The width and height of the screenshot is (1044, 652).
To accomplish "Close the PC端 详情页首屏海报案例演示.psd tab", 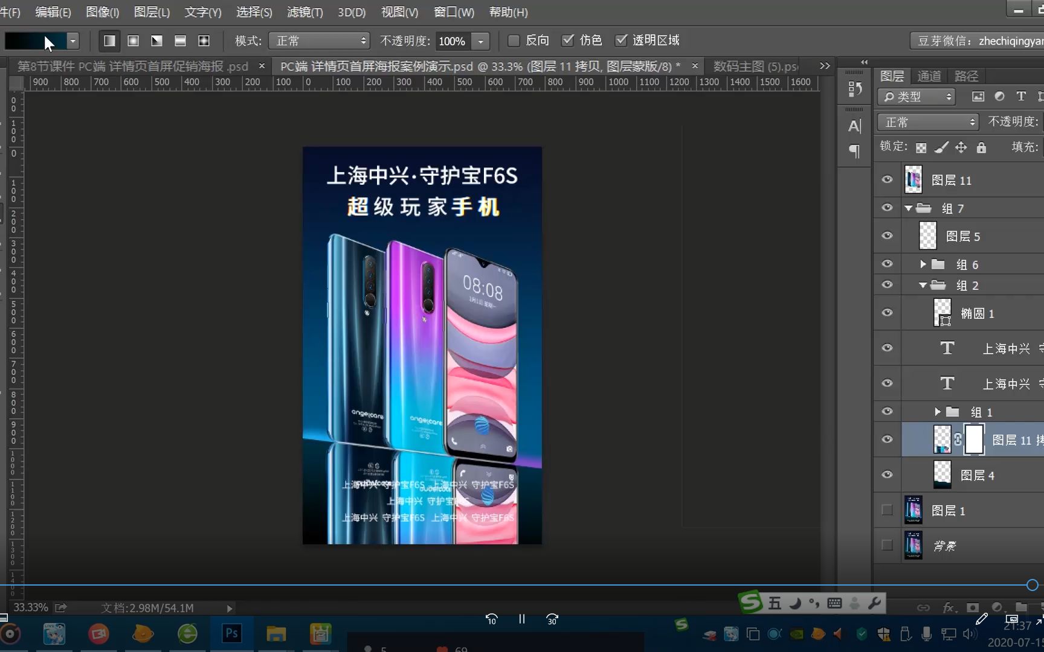I will click(x=695, y=66).
